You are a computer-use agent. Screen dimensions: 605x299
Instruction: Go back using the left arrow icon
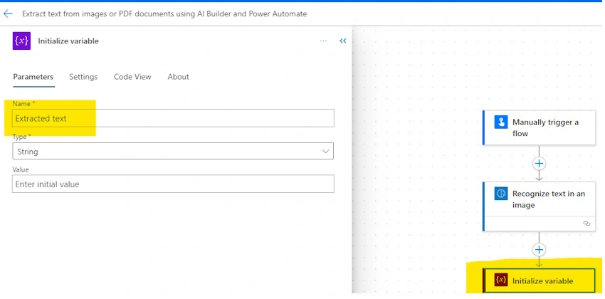tap(8, 14)
